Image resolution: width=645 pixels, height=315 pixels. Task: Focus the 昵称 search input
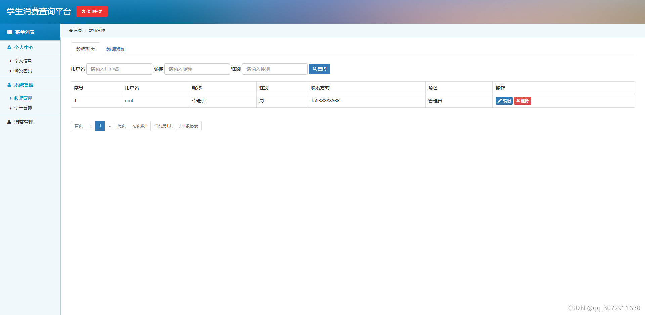197,69
